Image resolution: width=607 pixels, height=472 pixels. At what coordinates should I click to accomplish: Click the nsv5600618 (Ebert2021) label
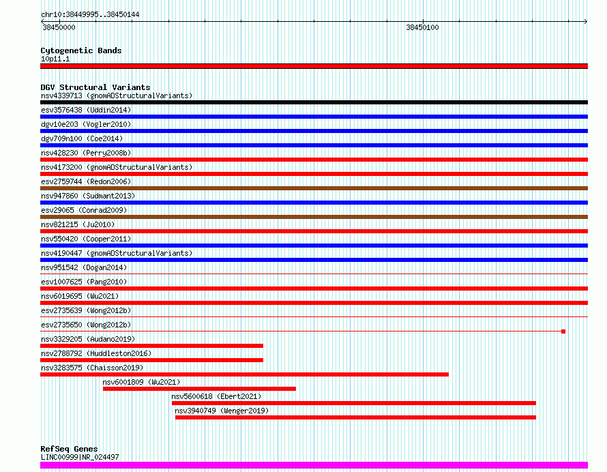coord(216,396)
